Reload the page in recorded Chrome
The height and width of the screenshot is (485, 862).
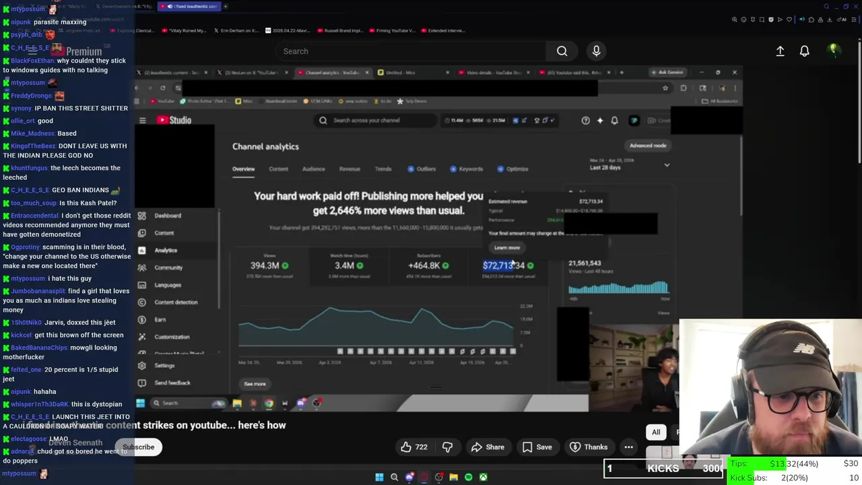(x=162, y=88)
